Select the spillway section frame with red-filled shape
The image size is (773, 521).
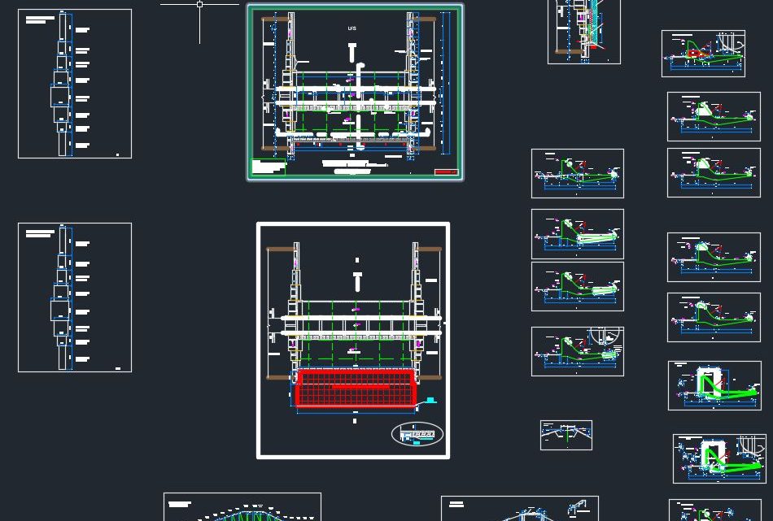click(703, 54)
